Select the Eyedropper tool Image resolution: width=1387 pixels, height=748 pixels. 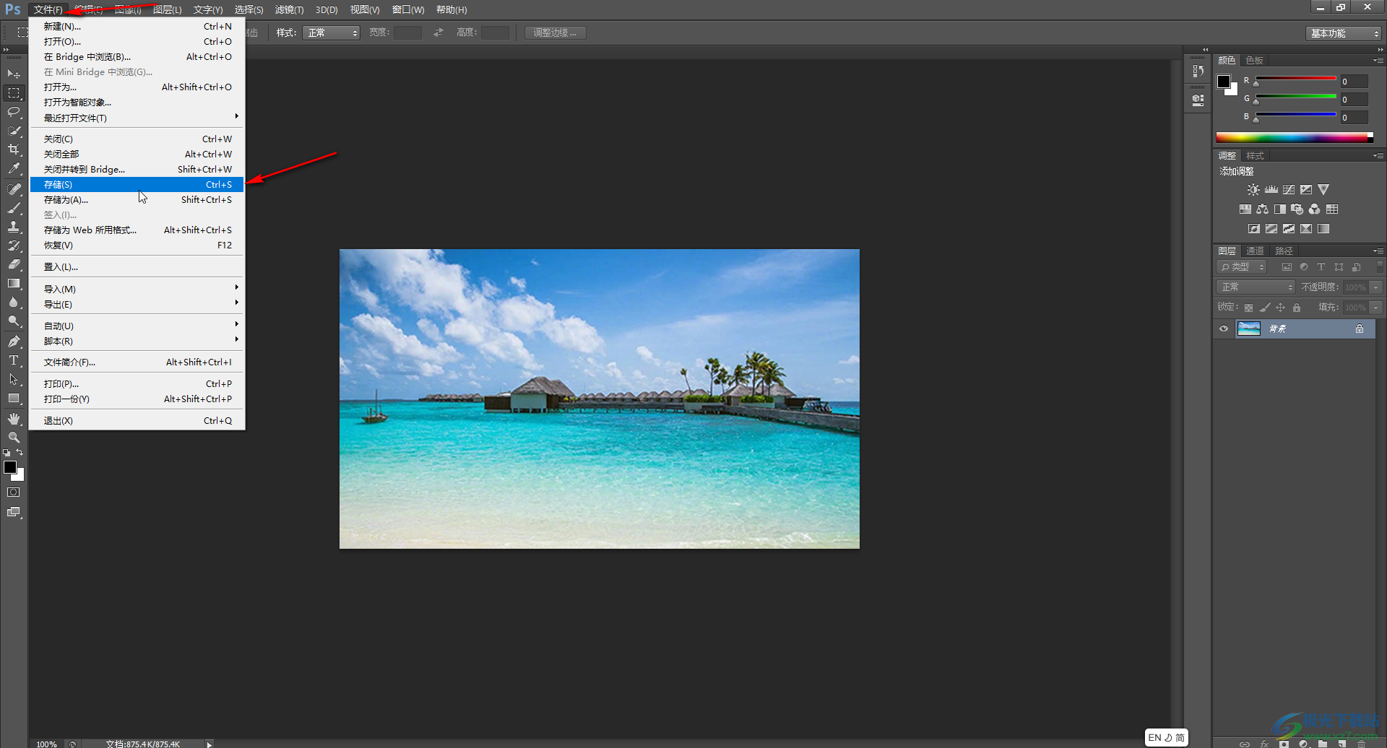click(x=14, y=169)
